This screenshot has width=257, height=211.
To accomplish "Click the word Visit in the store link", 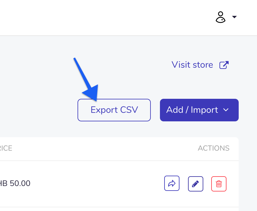I will point(181,65).
